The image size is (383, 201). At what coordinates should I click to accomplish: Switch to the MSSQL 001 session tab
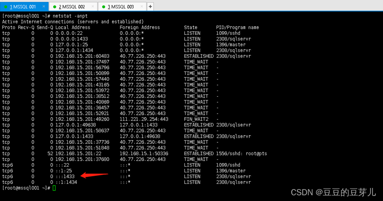[24, 7]
